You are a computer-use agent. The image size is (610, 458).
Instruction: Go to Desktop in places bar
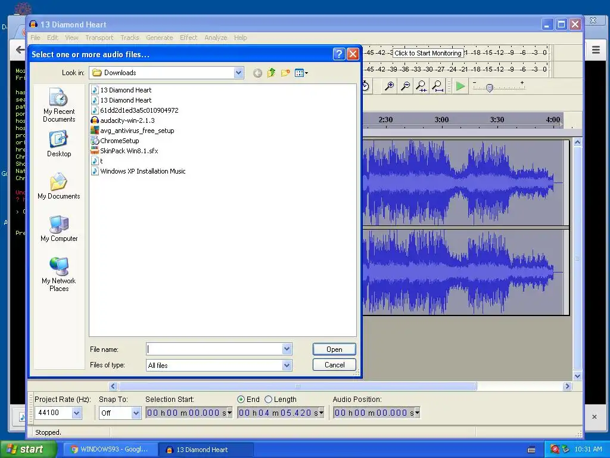[x=59, y=144]
